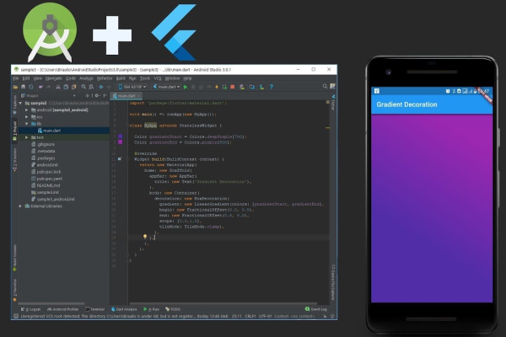506x337 pixels.
Task: Open the main.dart run configuration dropdown
Action: coord(167,87)
